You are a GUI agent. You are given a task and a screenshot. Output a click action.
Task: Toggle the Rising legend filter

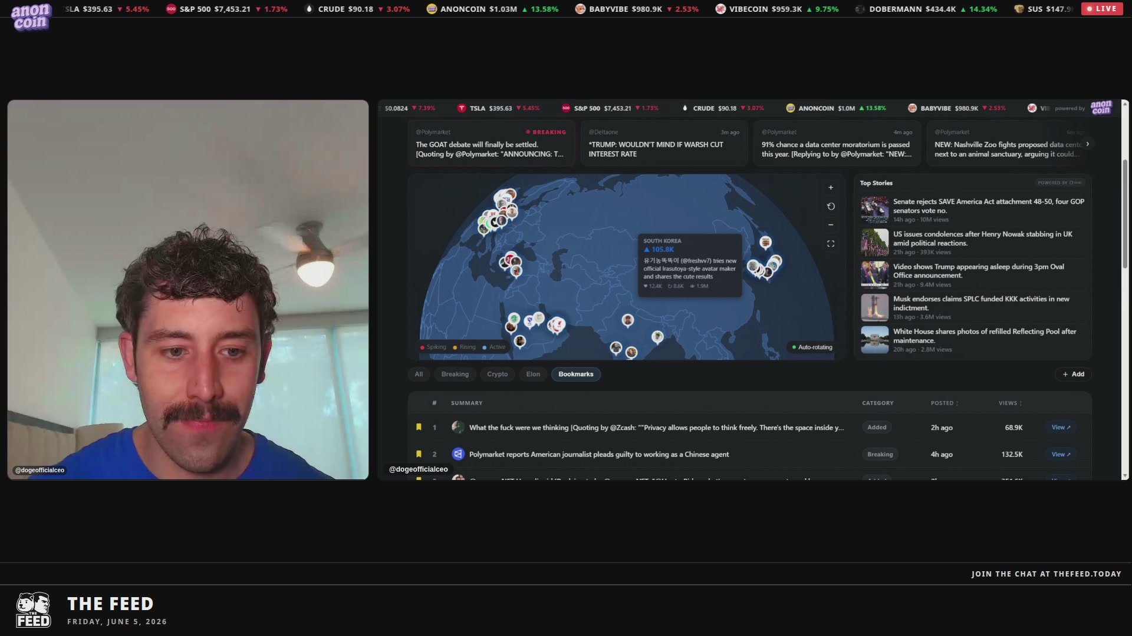[465, 347]
